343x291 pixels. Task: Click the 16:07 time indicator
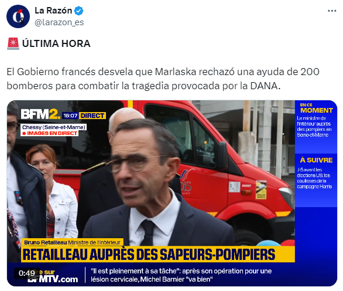[x=70, y=116]
